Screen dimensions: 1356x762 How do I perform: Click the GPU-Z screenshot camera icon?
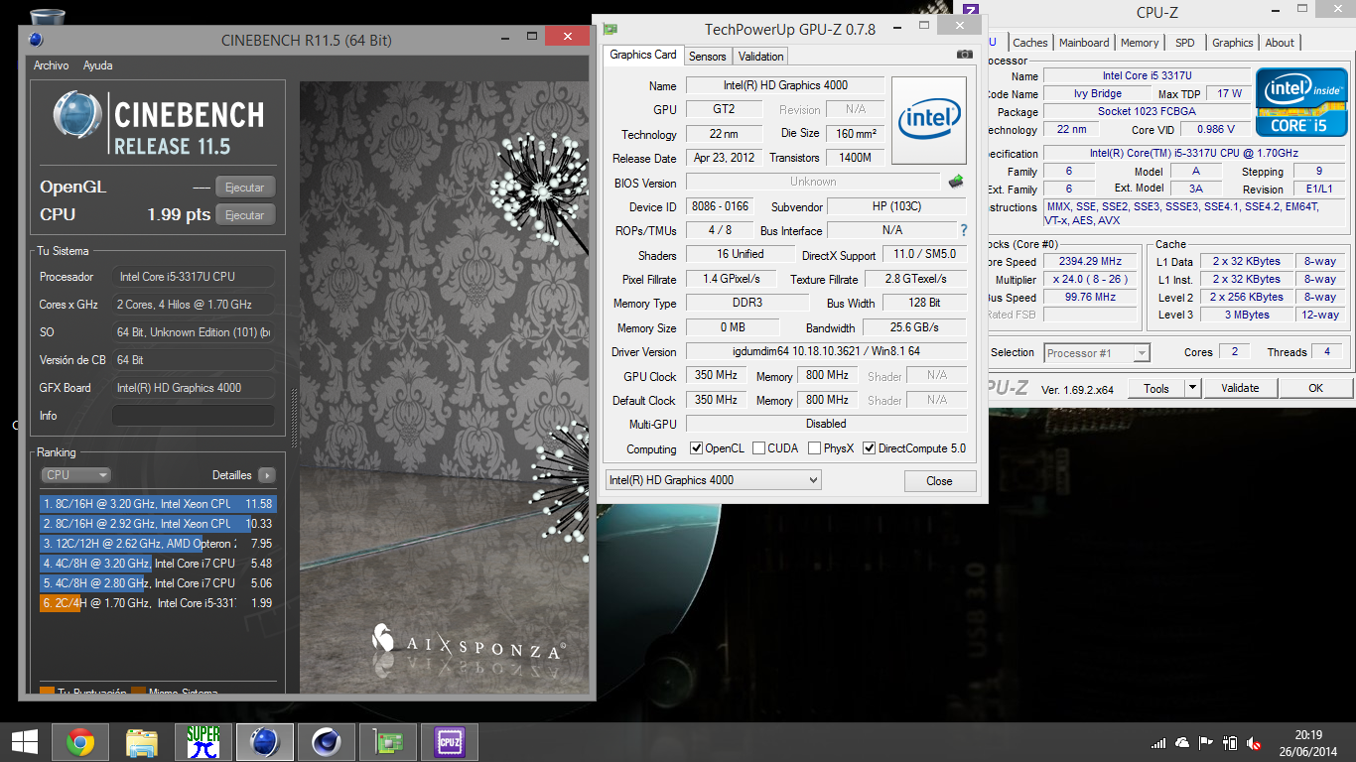click(964, 56)
